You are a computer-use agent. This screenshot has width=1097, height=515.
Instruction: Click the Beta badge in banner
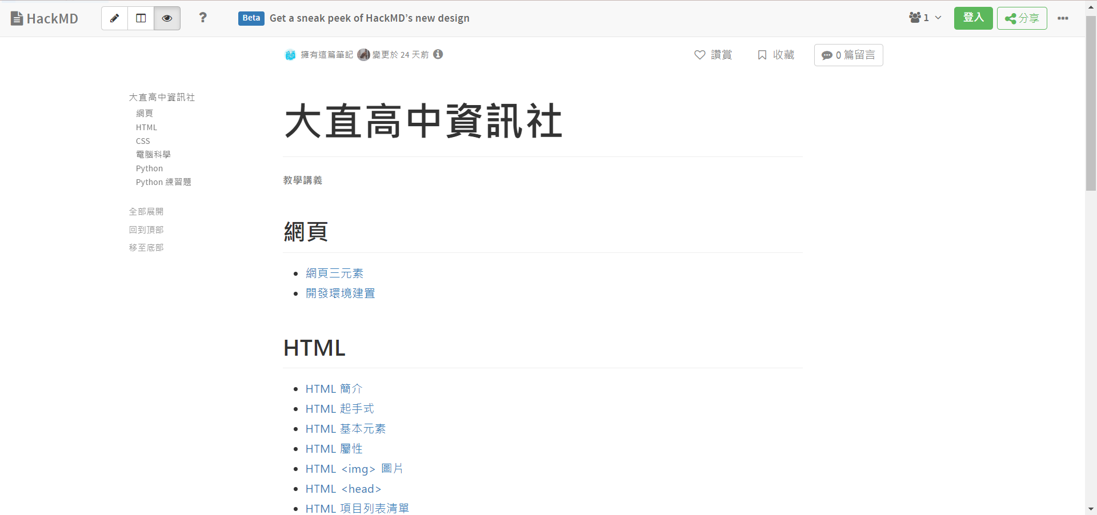coord(251,18)
